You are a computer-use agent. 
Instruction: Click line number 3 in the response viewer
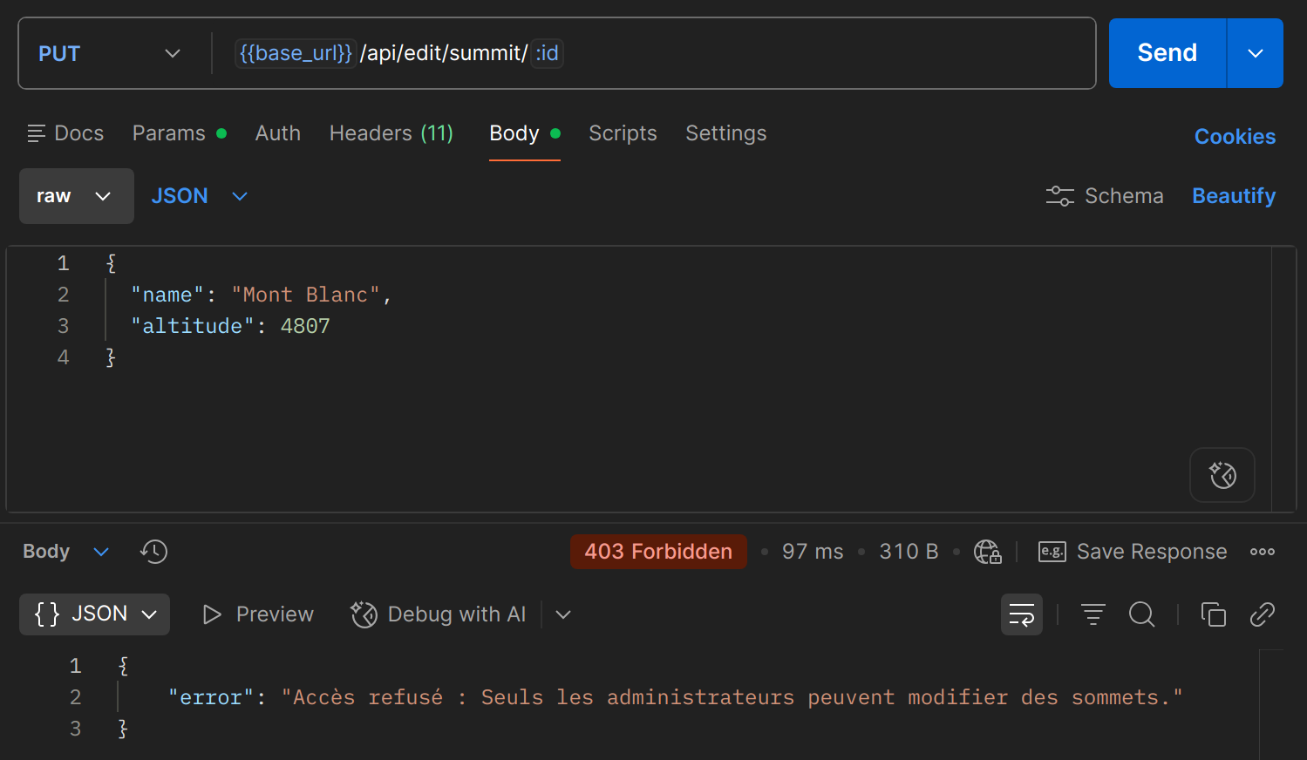(75, 729)
